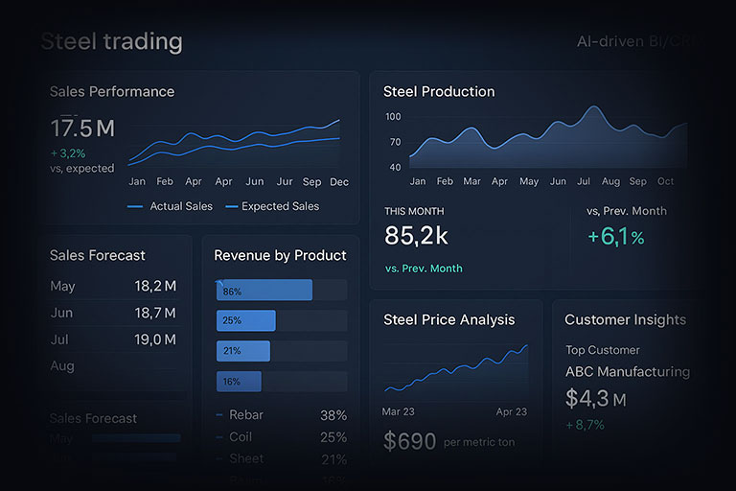Click the 21% revenue bar
This screenshot has width=736, height=491.
coord(243,351)
